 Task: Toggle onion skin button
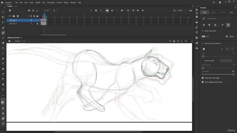(107, 11)
